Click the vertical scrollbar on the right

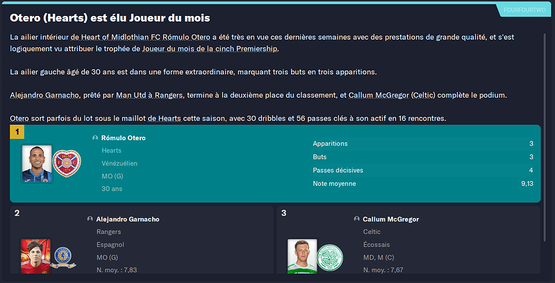pyautogui.click(x=544, y=138)
